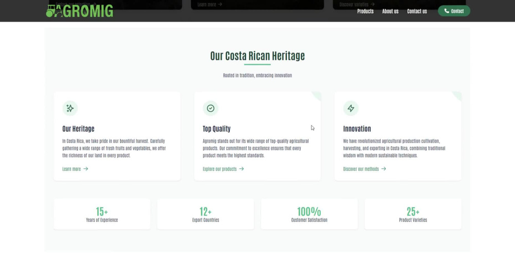The height and width of the screenshot is (267, 515).
Task: Follow the Discover our methods link
Action: 365,169
